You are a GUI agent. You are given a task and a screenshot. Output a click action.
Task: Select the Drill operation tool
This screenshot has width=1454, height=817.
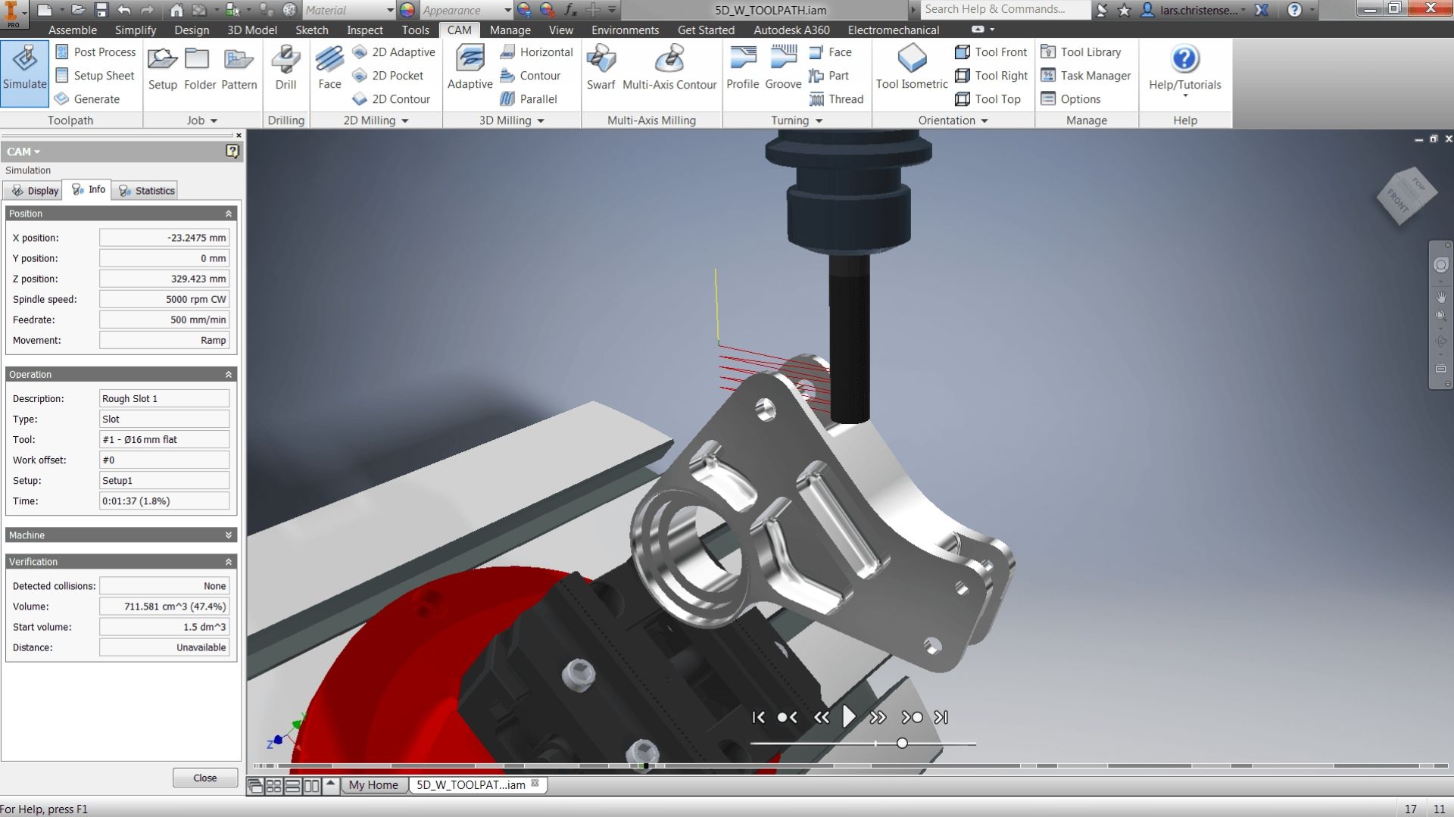tap(285, 67)
